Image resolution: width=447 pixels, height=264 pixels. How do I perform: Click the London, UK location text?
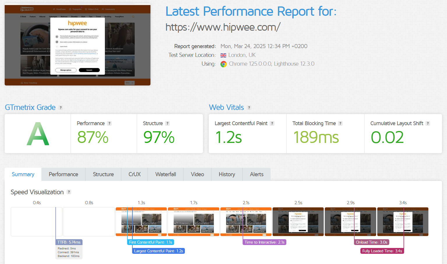pos(242,55)
